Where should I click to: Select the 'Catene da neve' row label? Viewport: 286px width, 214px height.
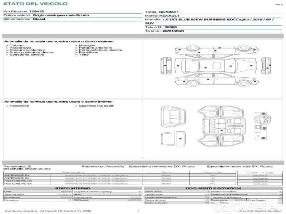pos(155,200)
